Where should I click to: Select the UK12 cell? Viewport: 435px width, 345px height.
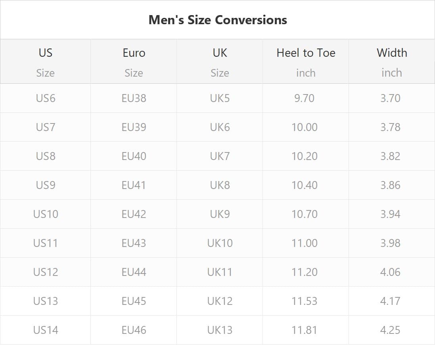pyautogui.click(x=220, y=301)
